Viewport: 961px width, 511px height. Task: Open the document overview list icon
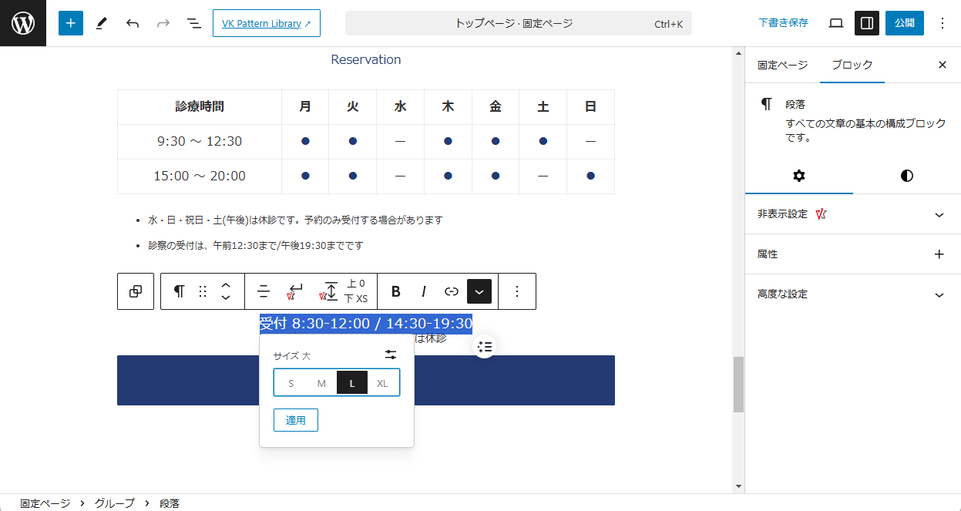194,23
